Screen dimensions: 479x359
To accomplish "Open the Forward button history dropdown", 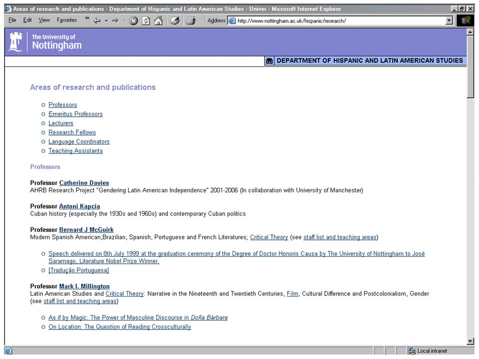I will (x=125, y=21).
